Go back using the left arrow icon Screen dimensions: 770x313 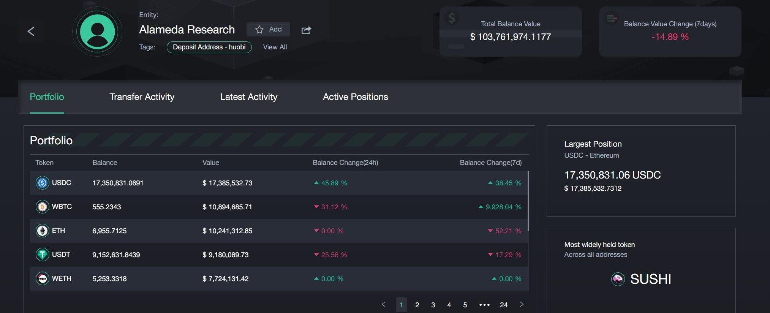pyautogui.click(x=31, y=32)
